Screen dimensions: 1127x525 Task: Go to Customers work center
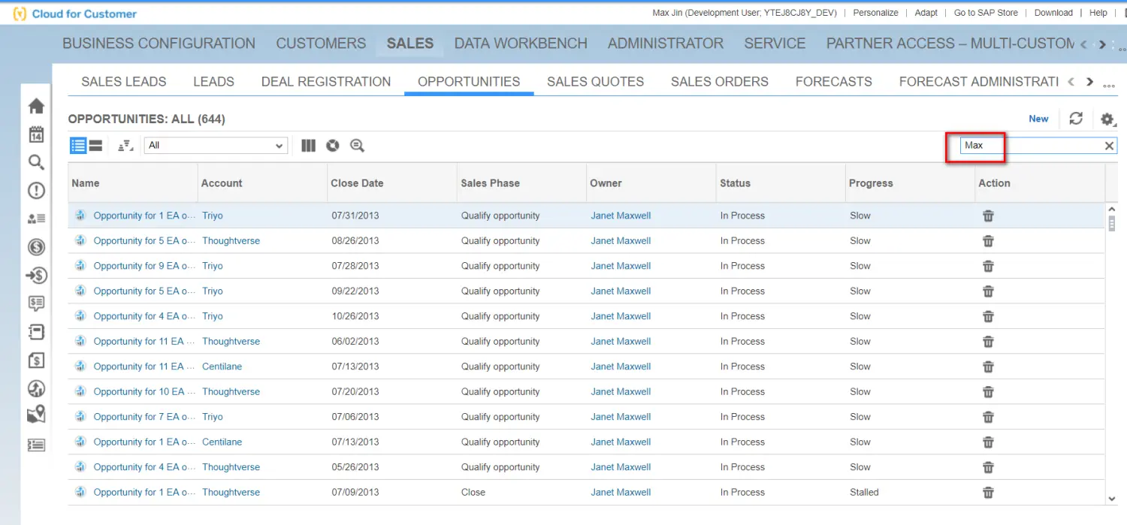pyautogui.click(x=321, y=44)
